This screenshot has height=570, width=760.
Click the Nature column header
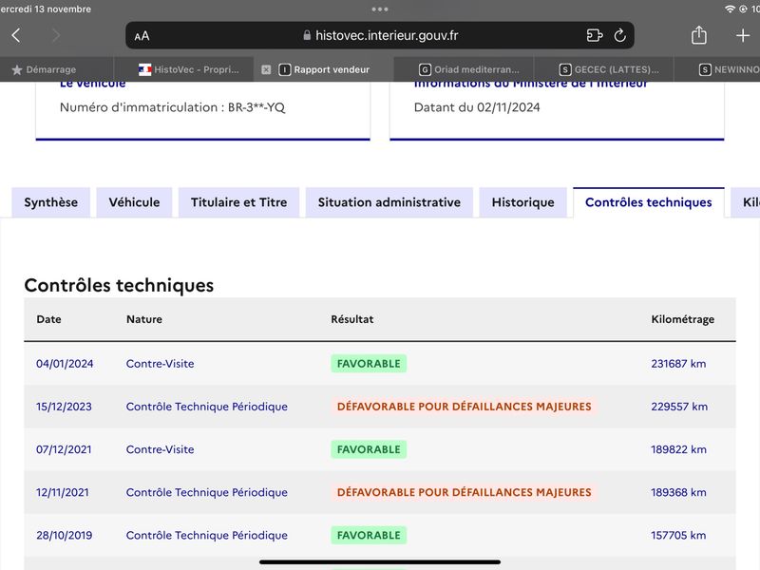(x=144, y=319)
